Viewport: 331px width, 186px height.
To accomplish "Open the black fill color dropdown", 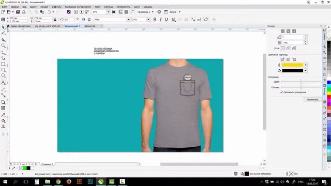I will [306, 71].
